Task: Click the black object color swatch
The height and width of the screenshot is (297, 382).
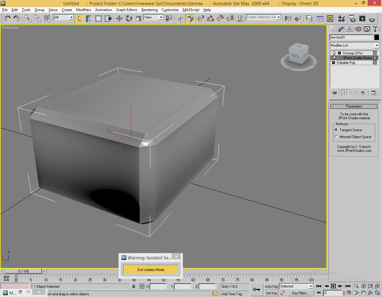Action: point(377,37)
